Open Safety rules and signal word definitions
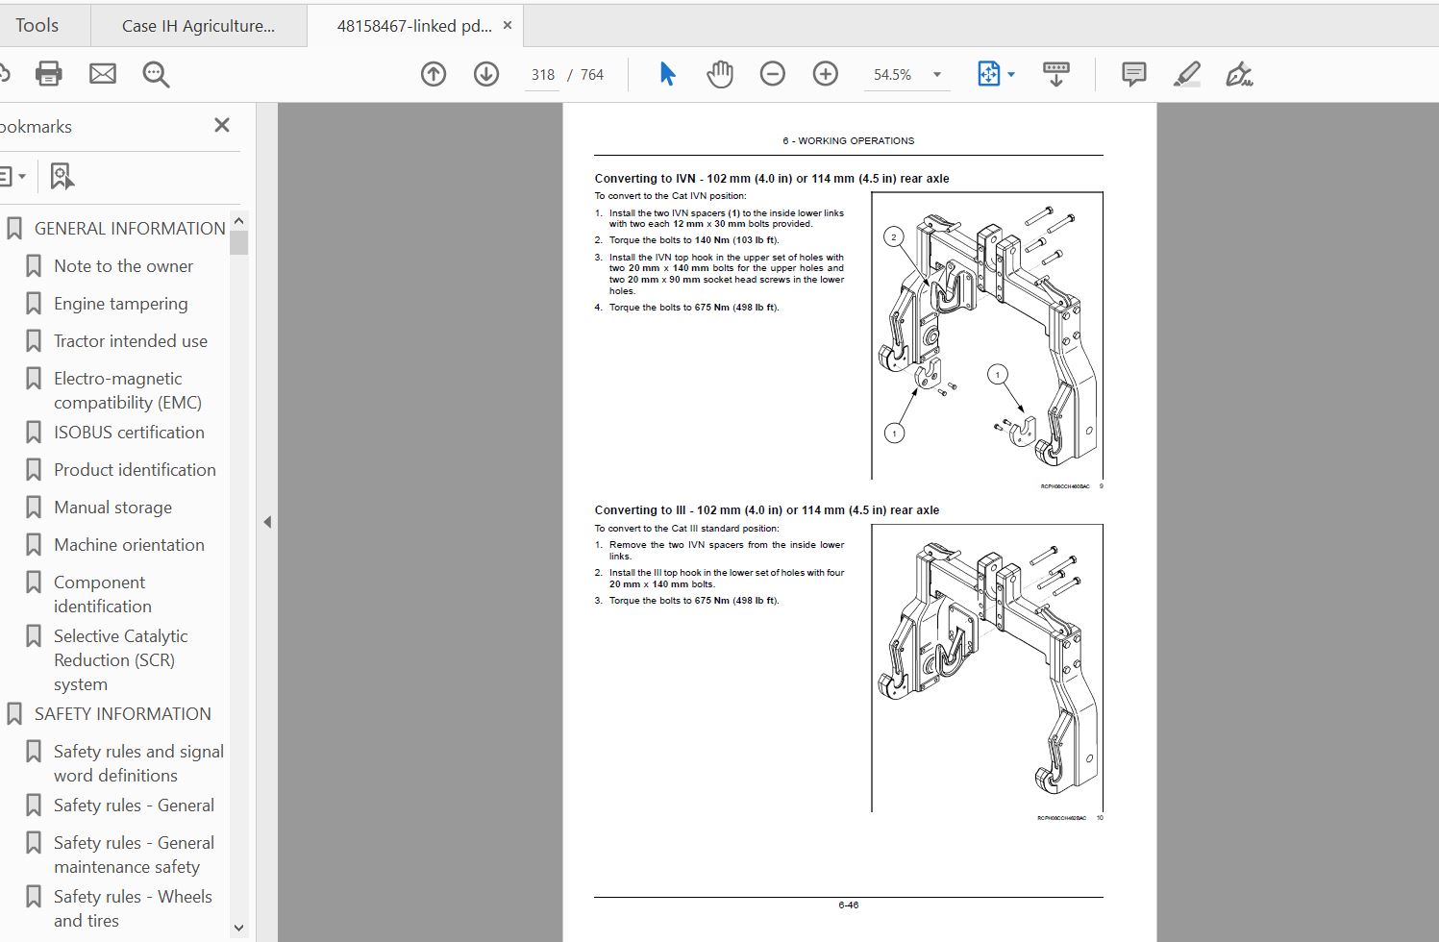The width and height of the screenshot is (1439, 942). click(x=138, y=763)
